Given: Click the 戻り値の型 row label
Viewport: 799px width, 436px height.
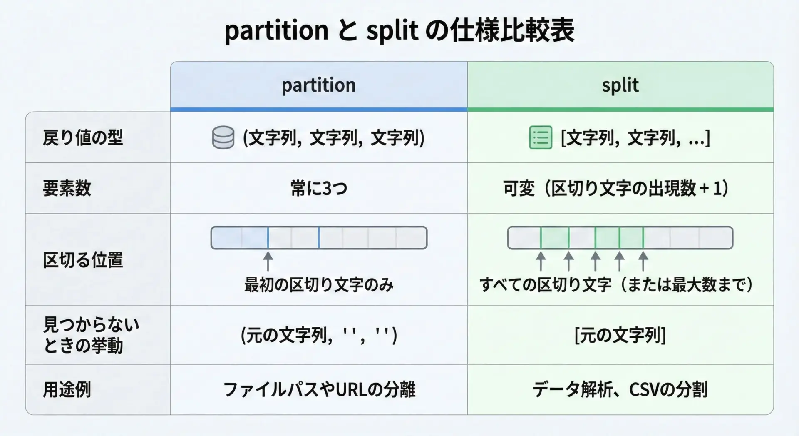Looking at the screenshot, I should click(83, 137).
